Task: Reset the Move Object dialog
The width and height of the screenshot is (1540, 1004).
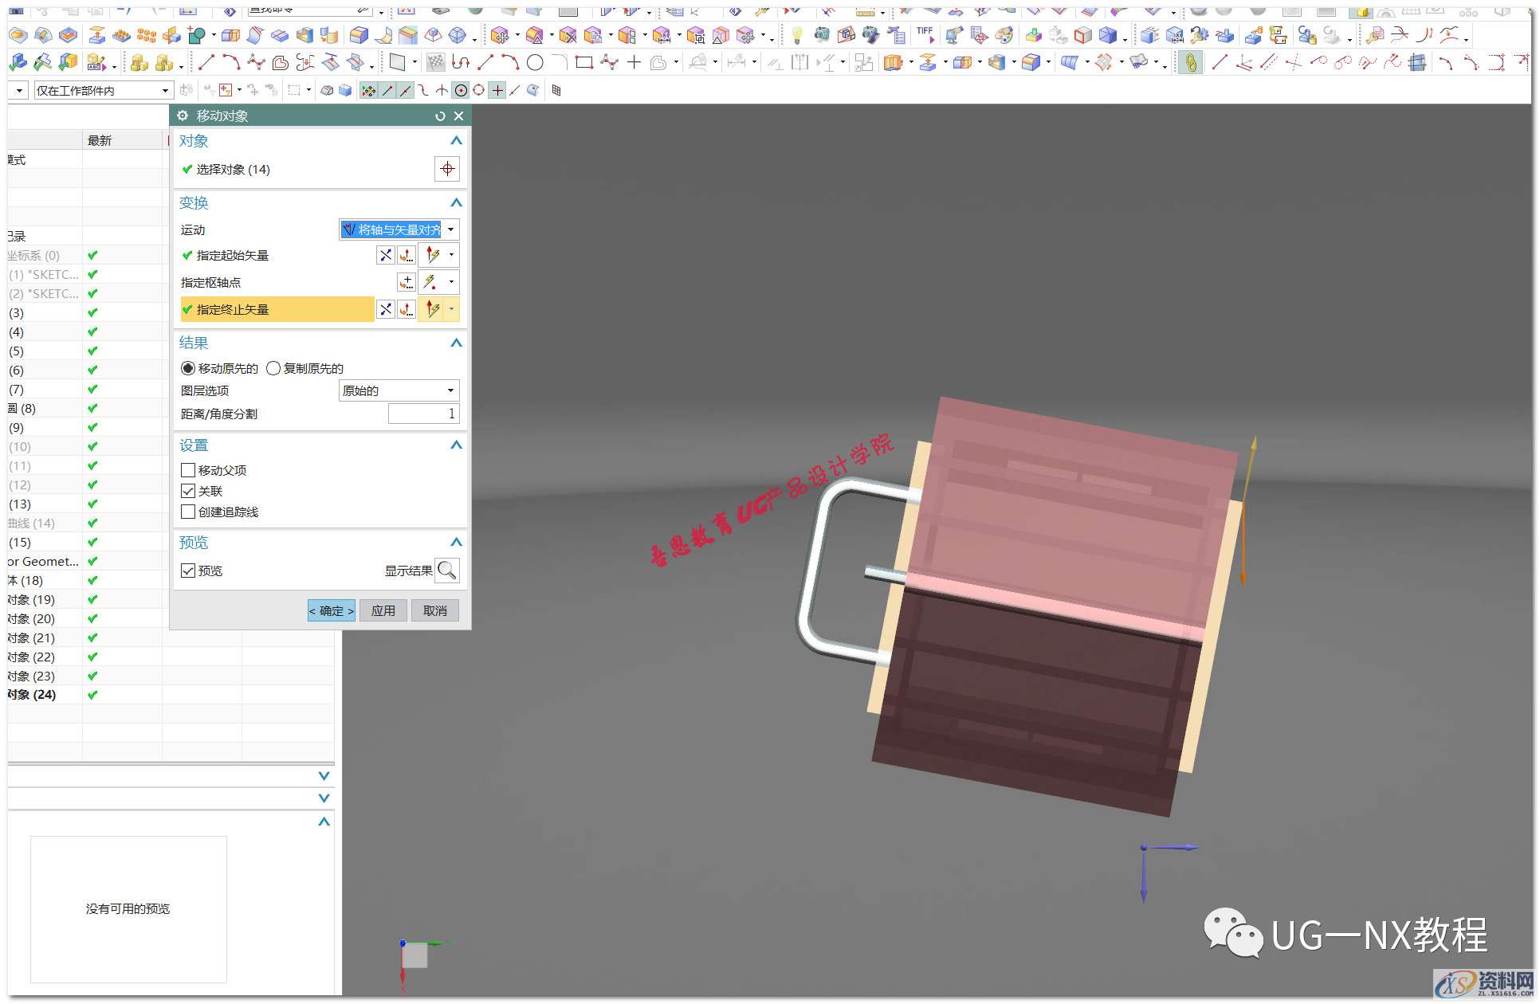Action: [x=440, y=116]
